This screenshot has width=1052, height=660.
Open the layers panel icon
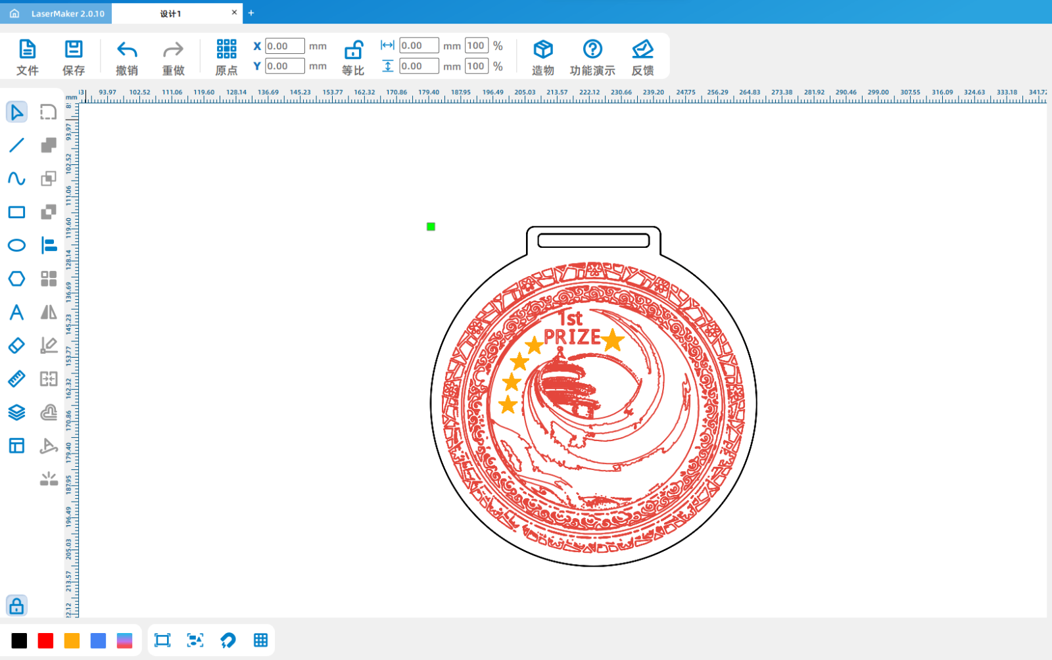click(x=16, y=412)
